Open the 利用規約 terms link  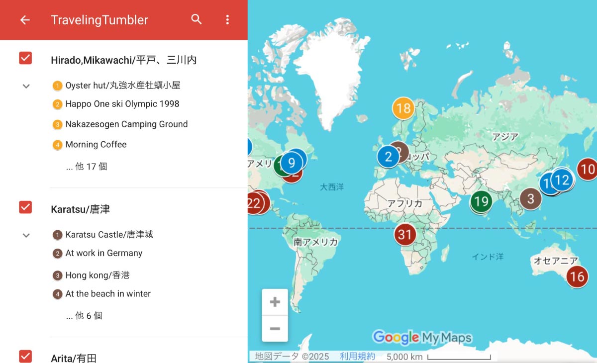coord(358,357)
